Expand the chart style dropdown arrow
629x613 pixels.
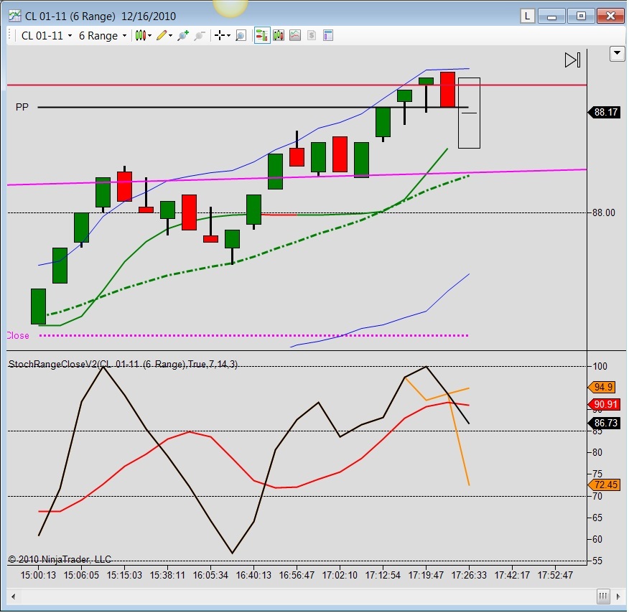(x=149, y=36)
